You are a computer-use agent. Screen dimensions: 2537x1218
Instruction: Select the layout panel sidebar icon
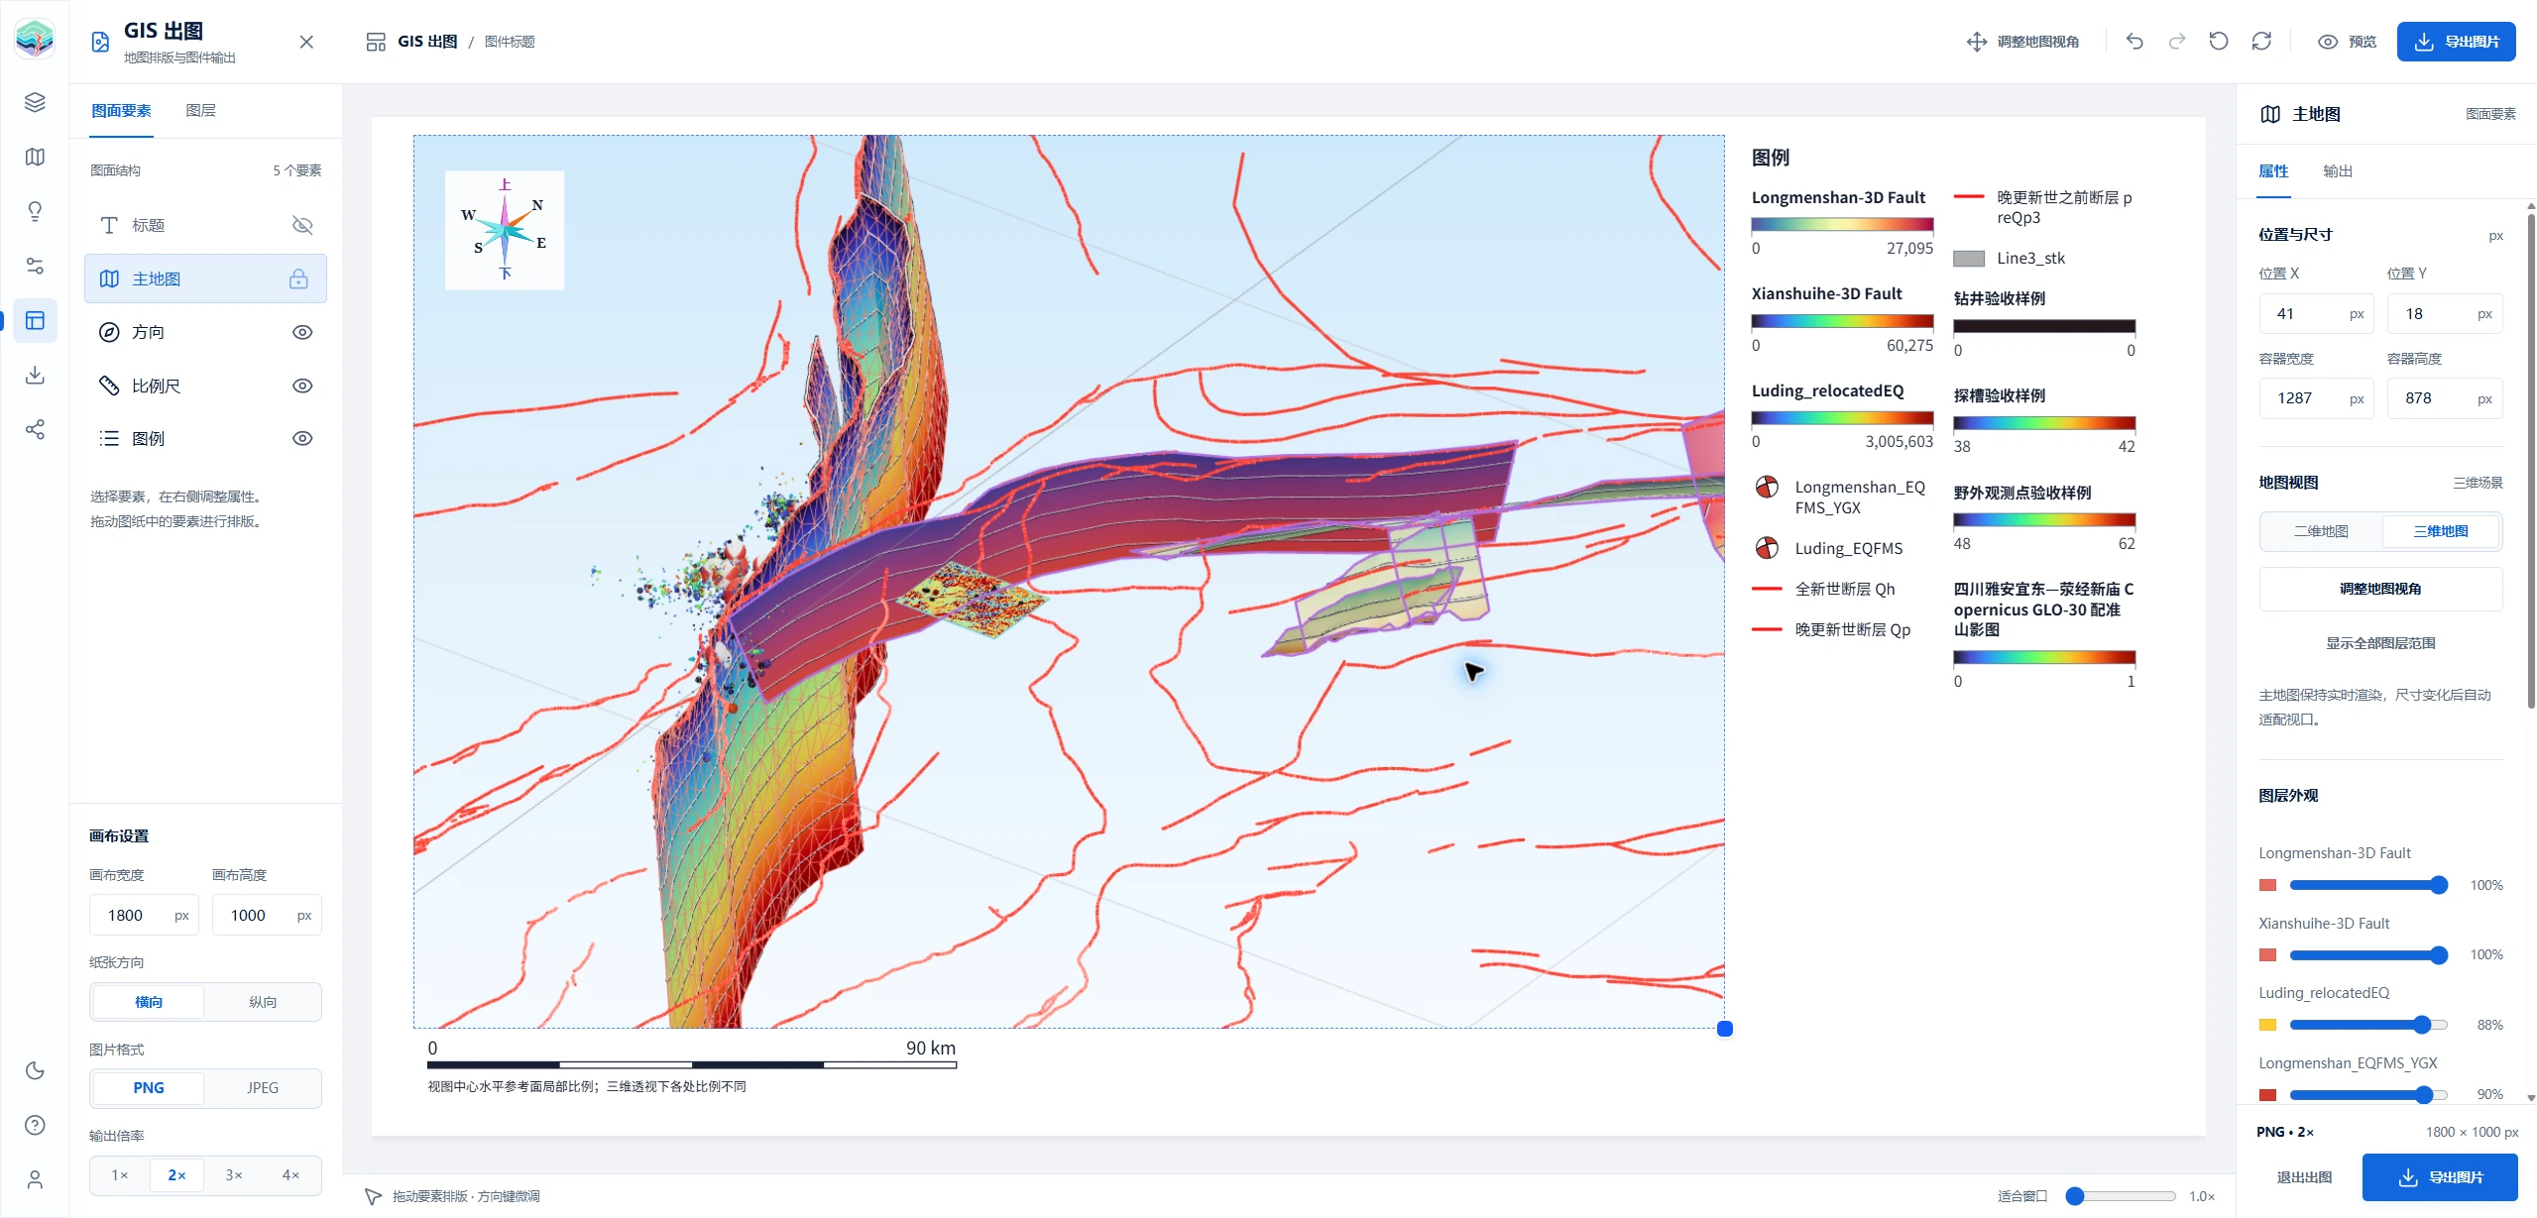coord(35,320)
